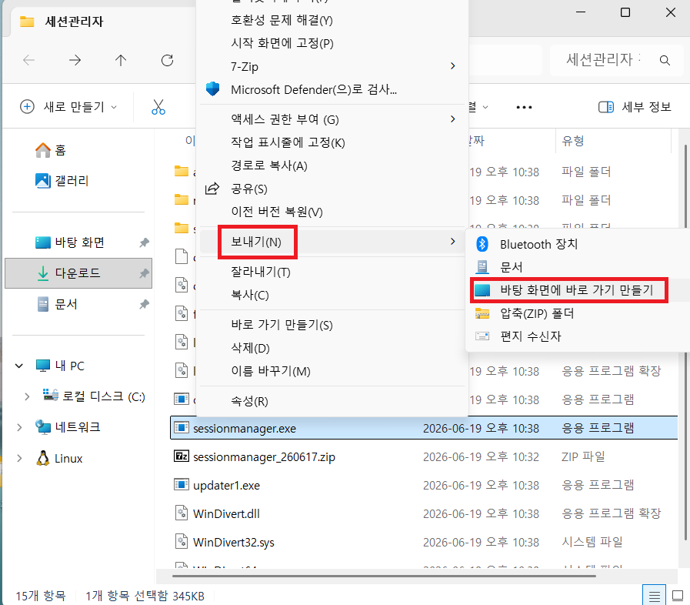Go forward with the right arrow button
This screenshot has height=605, width=690.
coord(75,60)
